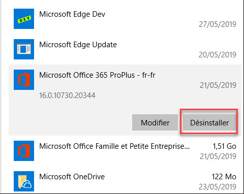Click the 20/05/2019 date of Edge Update
244x194 pixels.
click(218, 55)
